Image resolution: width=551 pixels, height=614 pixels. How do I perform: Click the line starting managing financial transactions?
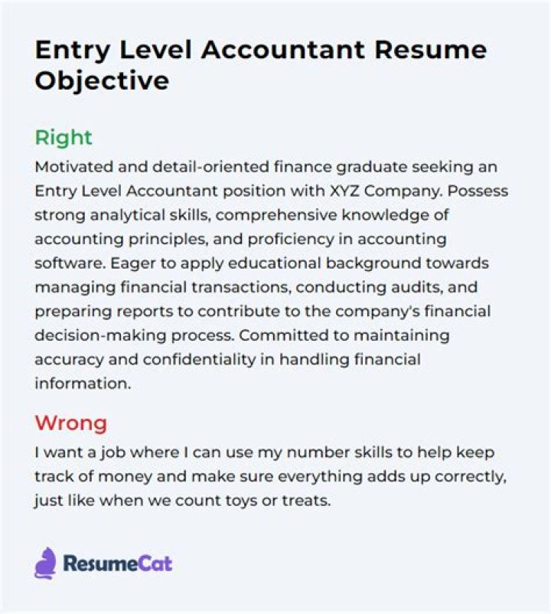[256, 287]
